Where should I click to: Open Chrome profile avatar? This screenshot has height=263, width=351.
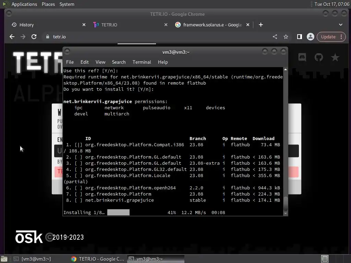tap(311, 37)
